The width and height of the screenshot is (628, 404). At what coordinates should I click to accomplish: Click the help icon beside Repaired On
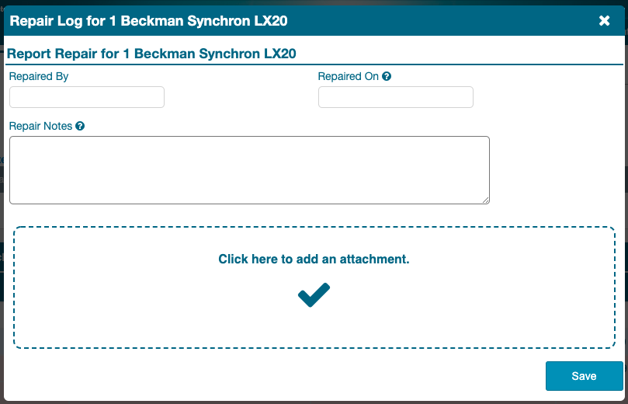point(387,77)
